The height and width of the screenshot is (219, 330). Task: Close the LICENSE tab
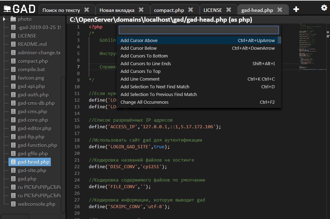click(x=229, y=10)
